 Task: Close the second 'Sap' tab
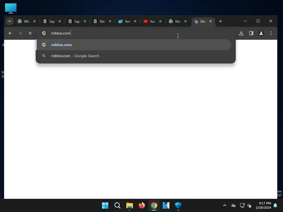point(85,21)
